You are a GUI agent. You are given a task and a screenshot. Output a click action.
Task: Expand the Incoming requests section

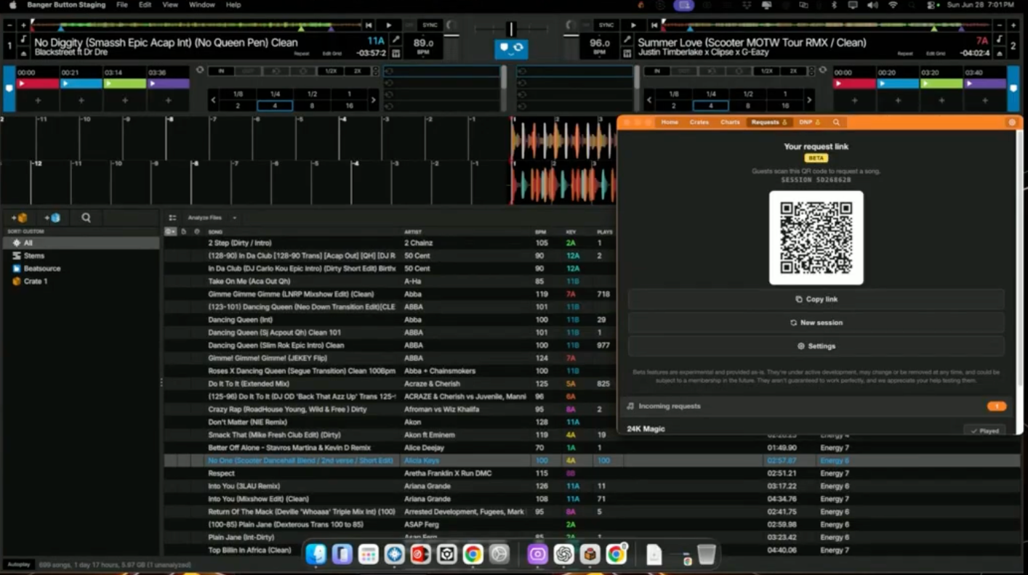coord(816,407)
